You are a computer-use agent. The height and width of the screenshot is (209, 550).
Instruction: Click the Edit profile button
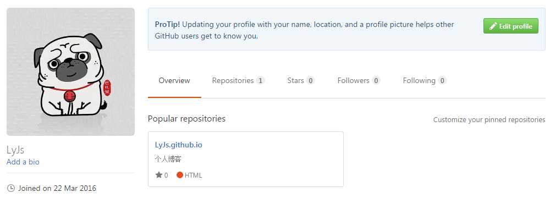click(511, 26)
